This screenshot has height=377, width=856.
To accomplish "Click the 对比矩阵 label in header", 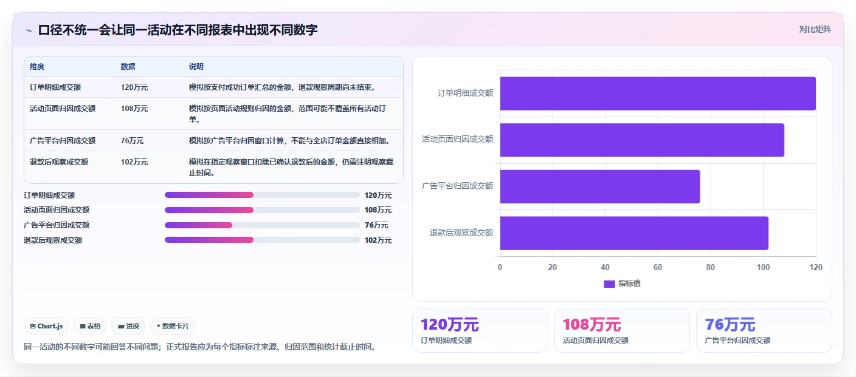I will (x=815, y=29).
